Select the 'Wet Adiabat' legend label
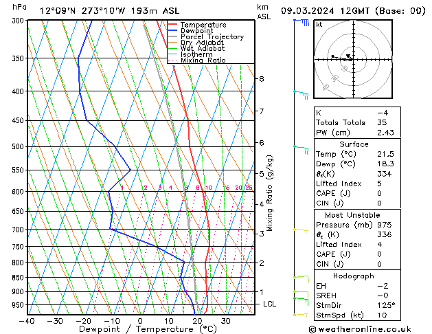 click(203, 48)
